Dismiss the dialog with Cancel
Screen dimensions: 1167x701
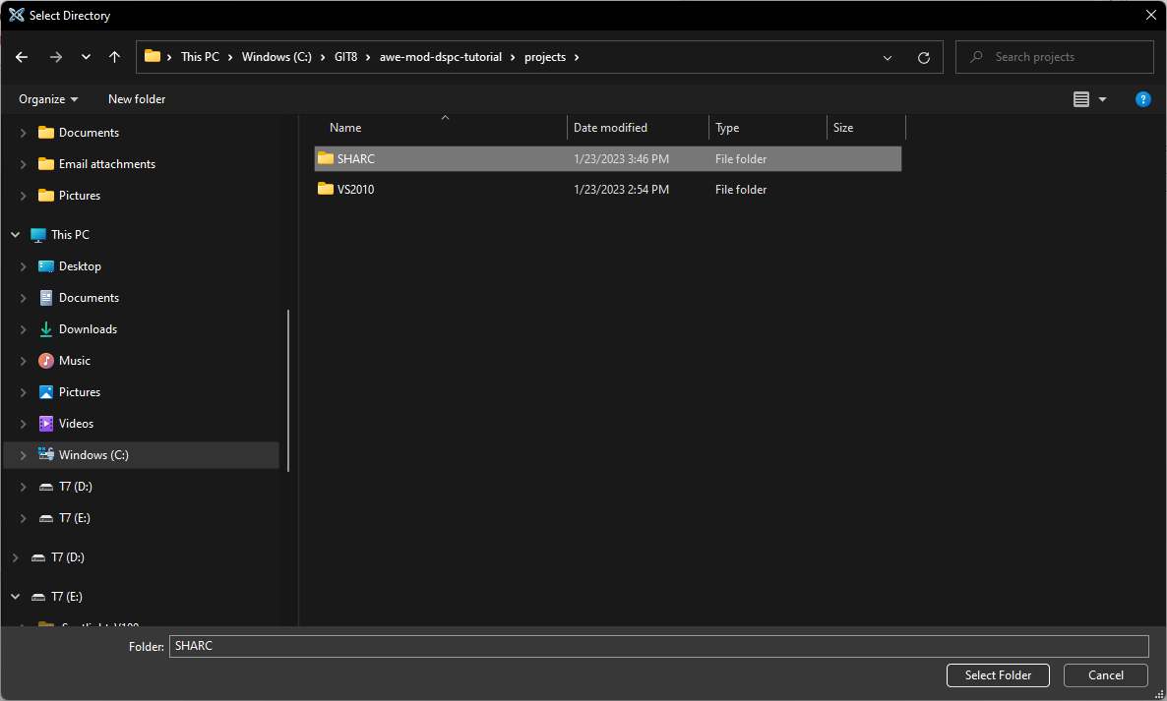coord(1105,675)
